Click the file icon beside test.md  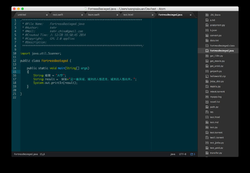pyautogui.click(x=207, y=122)
